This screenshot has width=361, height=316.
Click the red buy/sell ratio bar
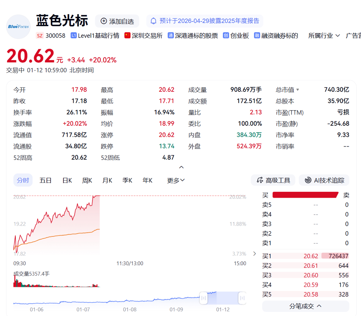point(305,195)
